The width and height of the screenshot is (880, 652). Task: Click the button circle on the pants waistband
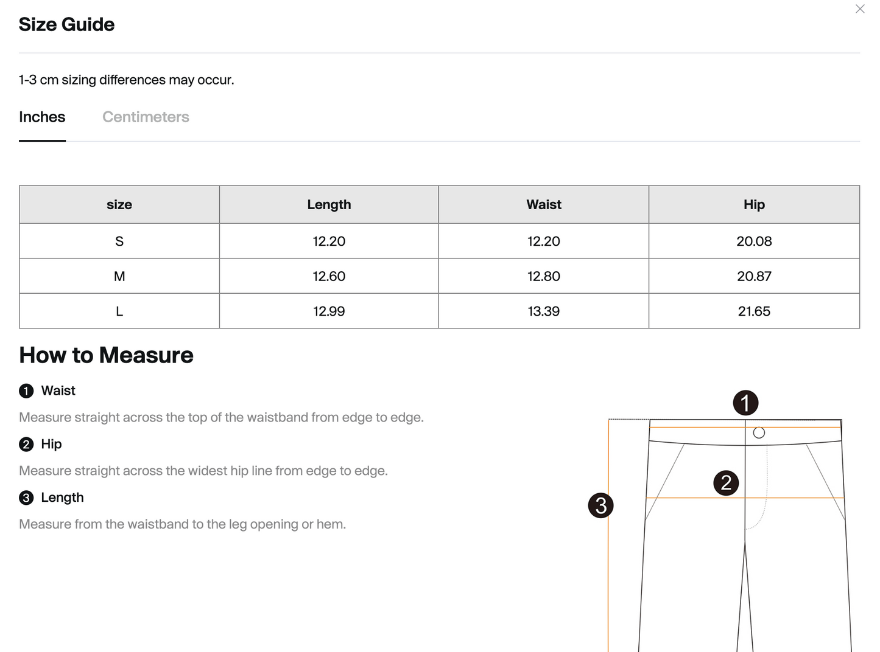coord(759,433)
